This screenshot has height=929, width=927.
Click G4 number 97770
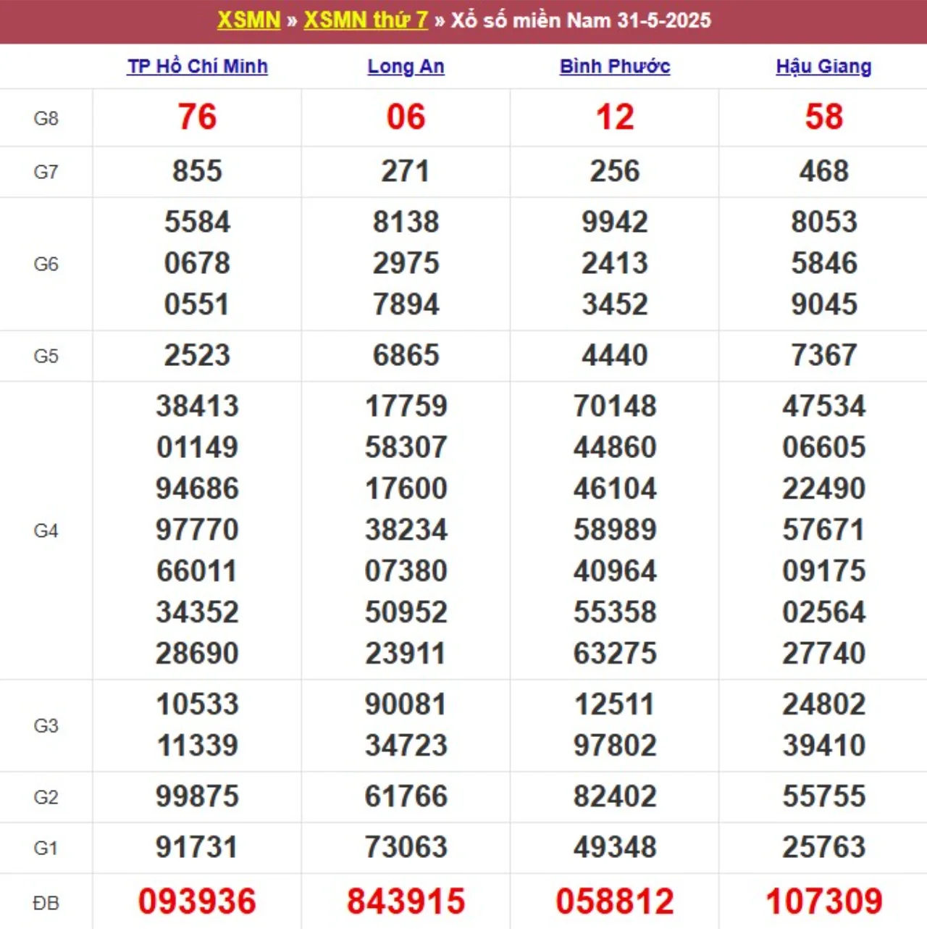click(x=197, y=530)
